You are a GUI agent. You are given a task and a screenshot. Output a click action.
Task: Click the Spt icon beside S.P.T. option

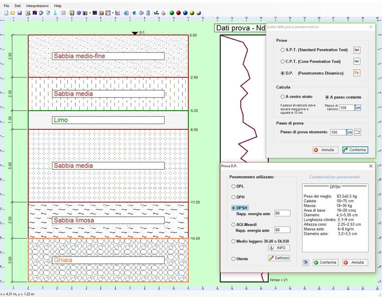tap(357, 50)
